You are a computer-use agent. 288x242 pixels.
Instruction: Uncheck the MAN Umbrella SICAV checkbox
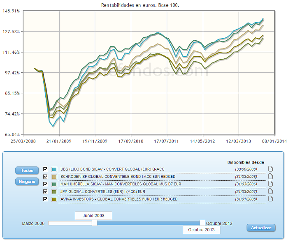(x=45, y=184)
